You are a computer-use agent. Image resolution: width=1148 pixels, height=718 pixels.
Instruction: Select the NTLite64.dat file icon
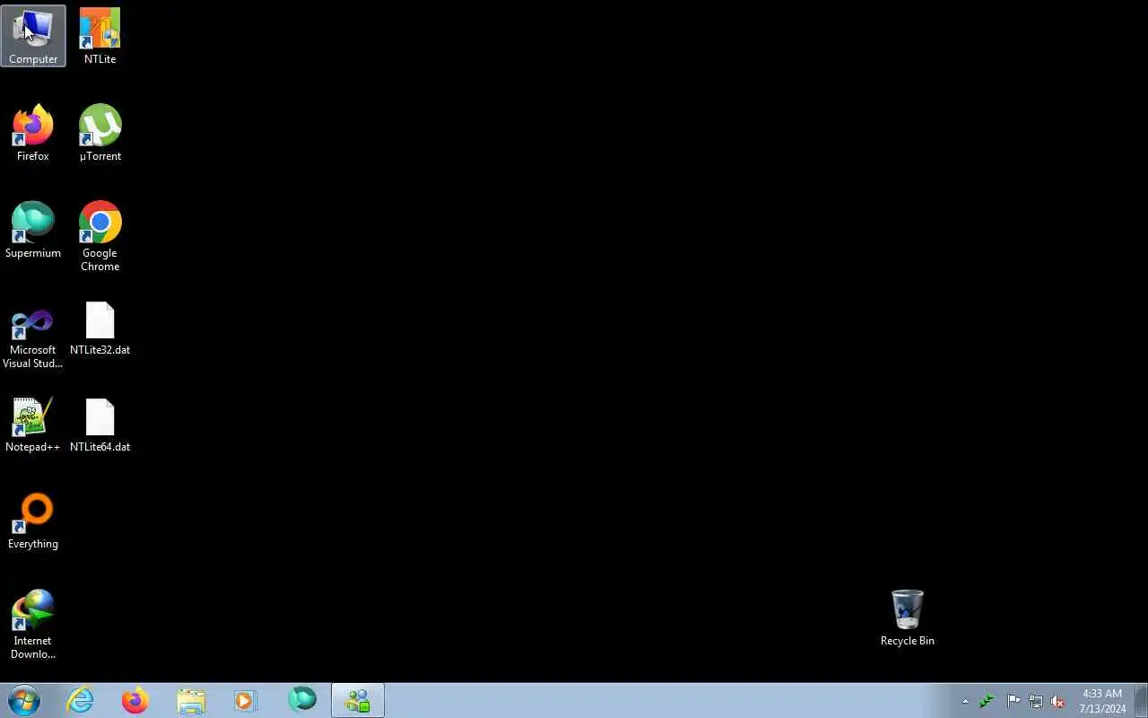pos(100,424)
